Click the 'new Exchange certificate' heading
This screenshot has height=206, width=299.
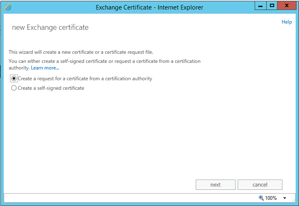(50, 28)
